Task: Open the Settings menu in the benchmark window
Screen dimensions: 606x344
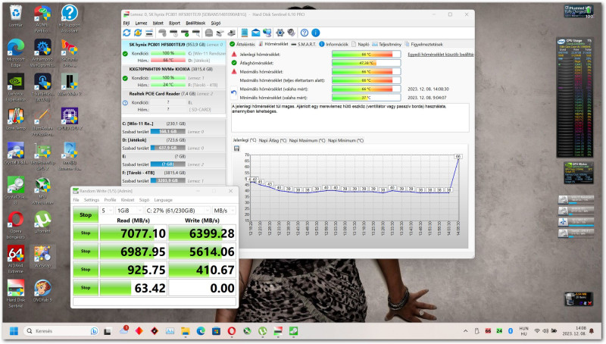Action: (x=92, y=200)
